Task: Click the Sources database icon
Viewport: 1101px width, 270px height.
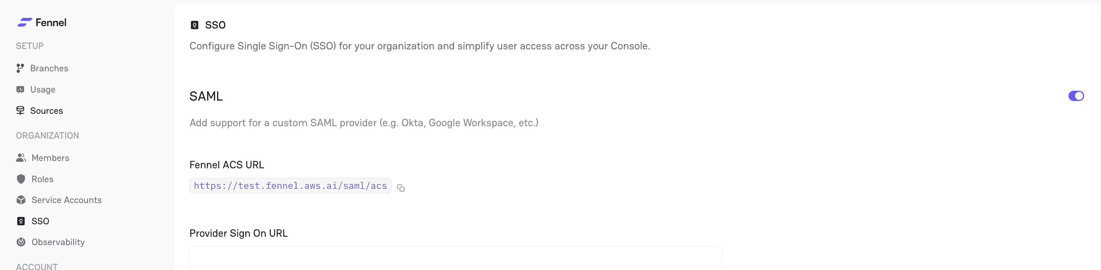Action: (20, 110)
